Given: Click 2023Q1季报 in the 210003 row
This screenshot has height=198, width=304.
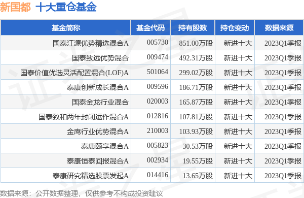Looking at the screenshot, I should pyautogui.click(x=283, y=131).
